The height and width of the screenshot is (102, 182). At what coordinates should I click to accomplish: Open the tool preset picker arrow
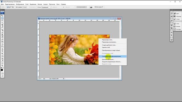pos(5,7)
